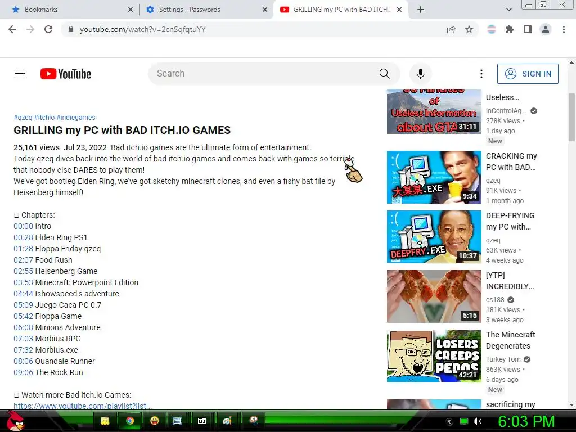Jump to 09:06 The Rock Run
The image size is (576, 432).
pyautogui.click(x=23, y=372)
